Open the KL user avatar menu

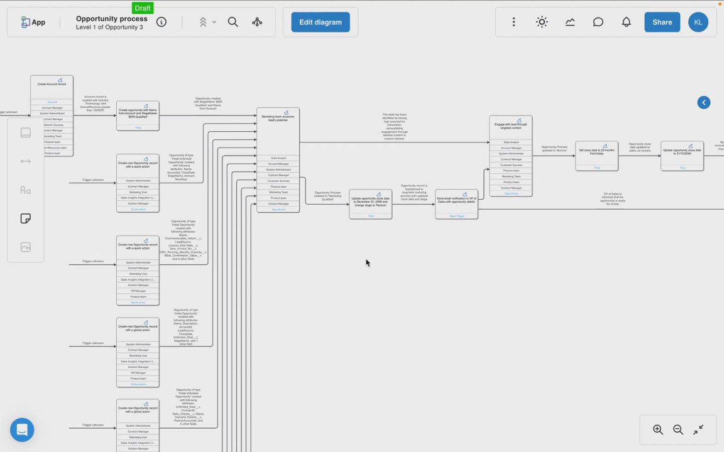click(698, 22)
